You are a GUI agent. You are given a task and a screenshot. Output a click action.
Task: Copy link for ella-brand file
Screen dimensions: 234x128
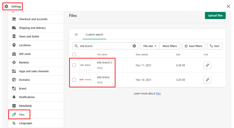coord(207,80)
